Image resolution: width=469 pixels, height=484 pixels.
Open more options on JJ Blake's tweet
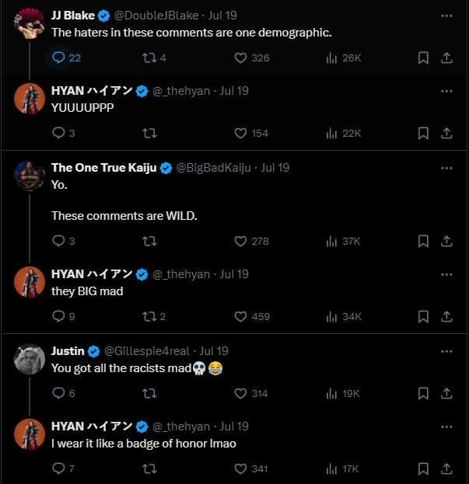coord(446,16)
